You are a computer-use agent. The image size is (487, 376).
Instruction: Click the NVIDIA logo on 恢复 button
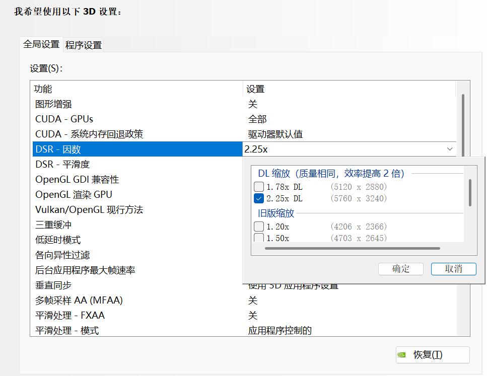tap(402, 355)
